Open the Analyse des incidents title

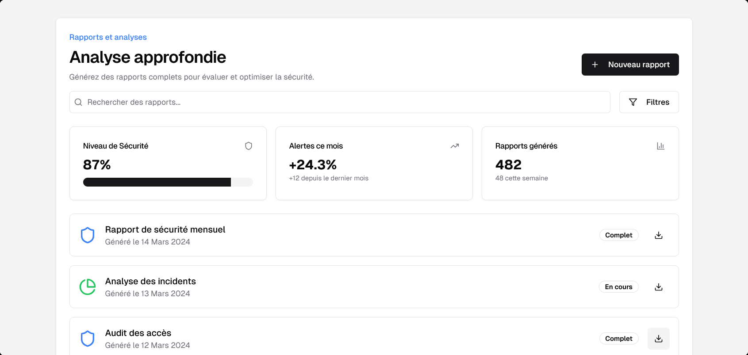pyautogui.click(x=150, y=281)
